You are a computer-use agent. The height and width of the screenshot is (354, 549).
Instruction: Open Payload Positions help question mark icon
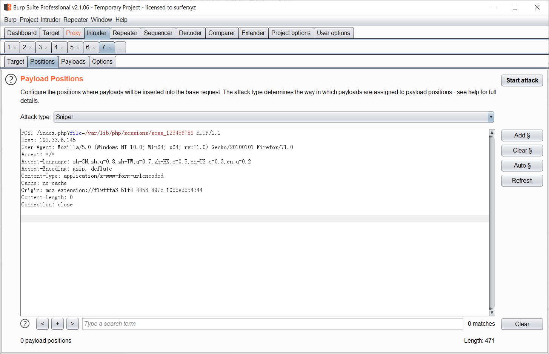11,79
